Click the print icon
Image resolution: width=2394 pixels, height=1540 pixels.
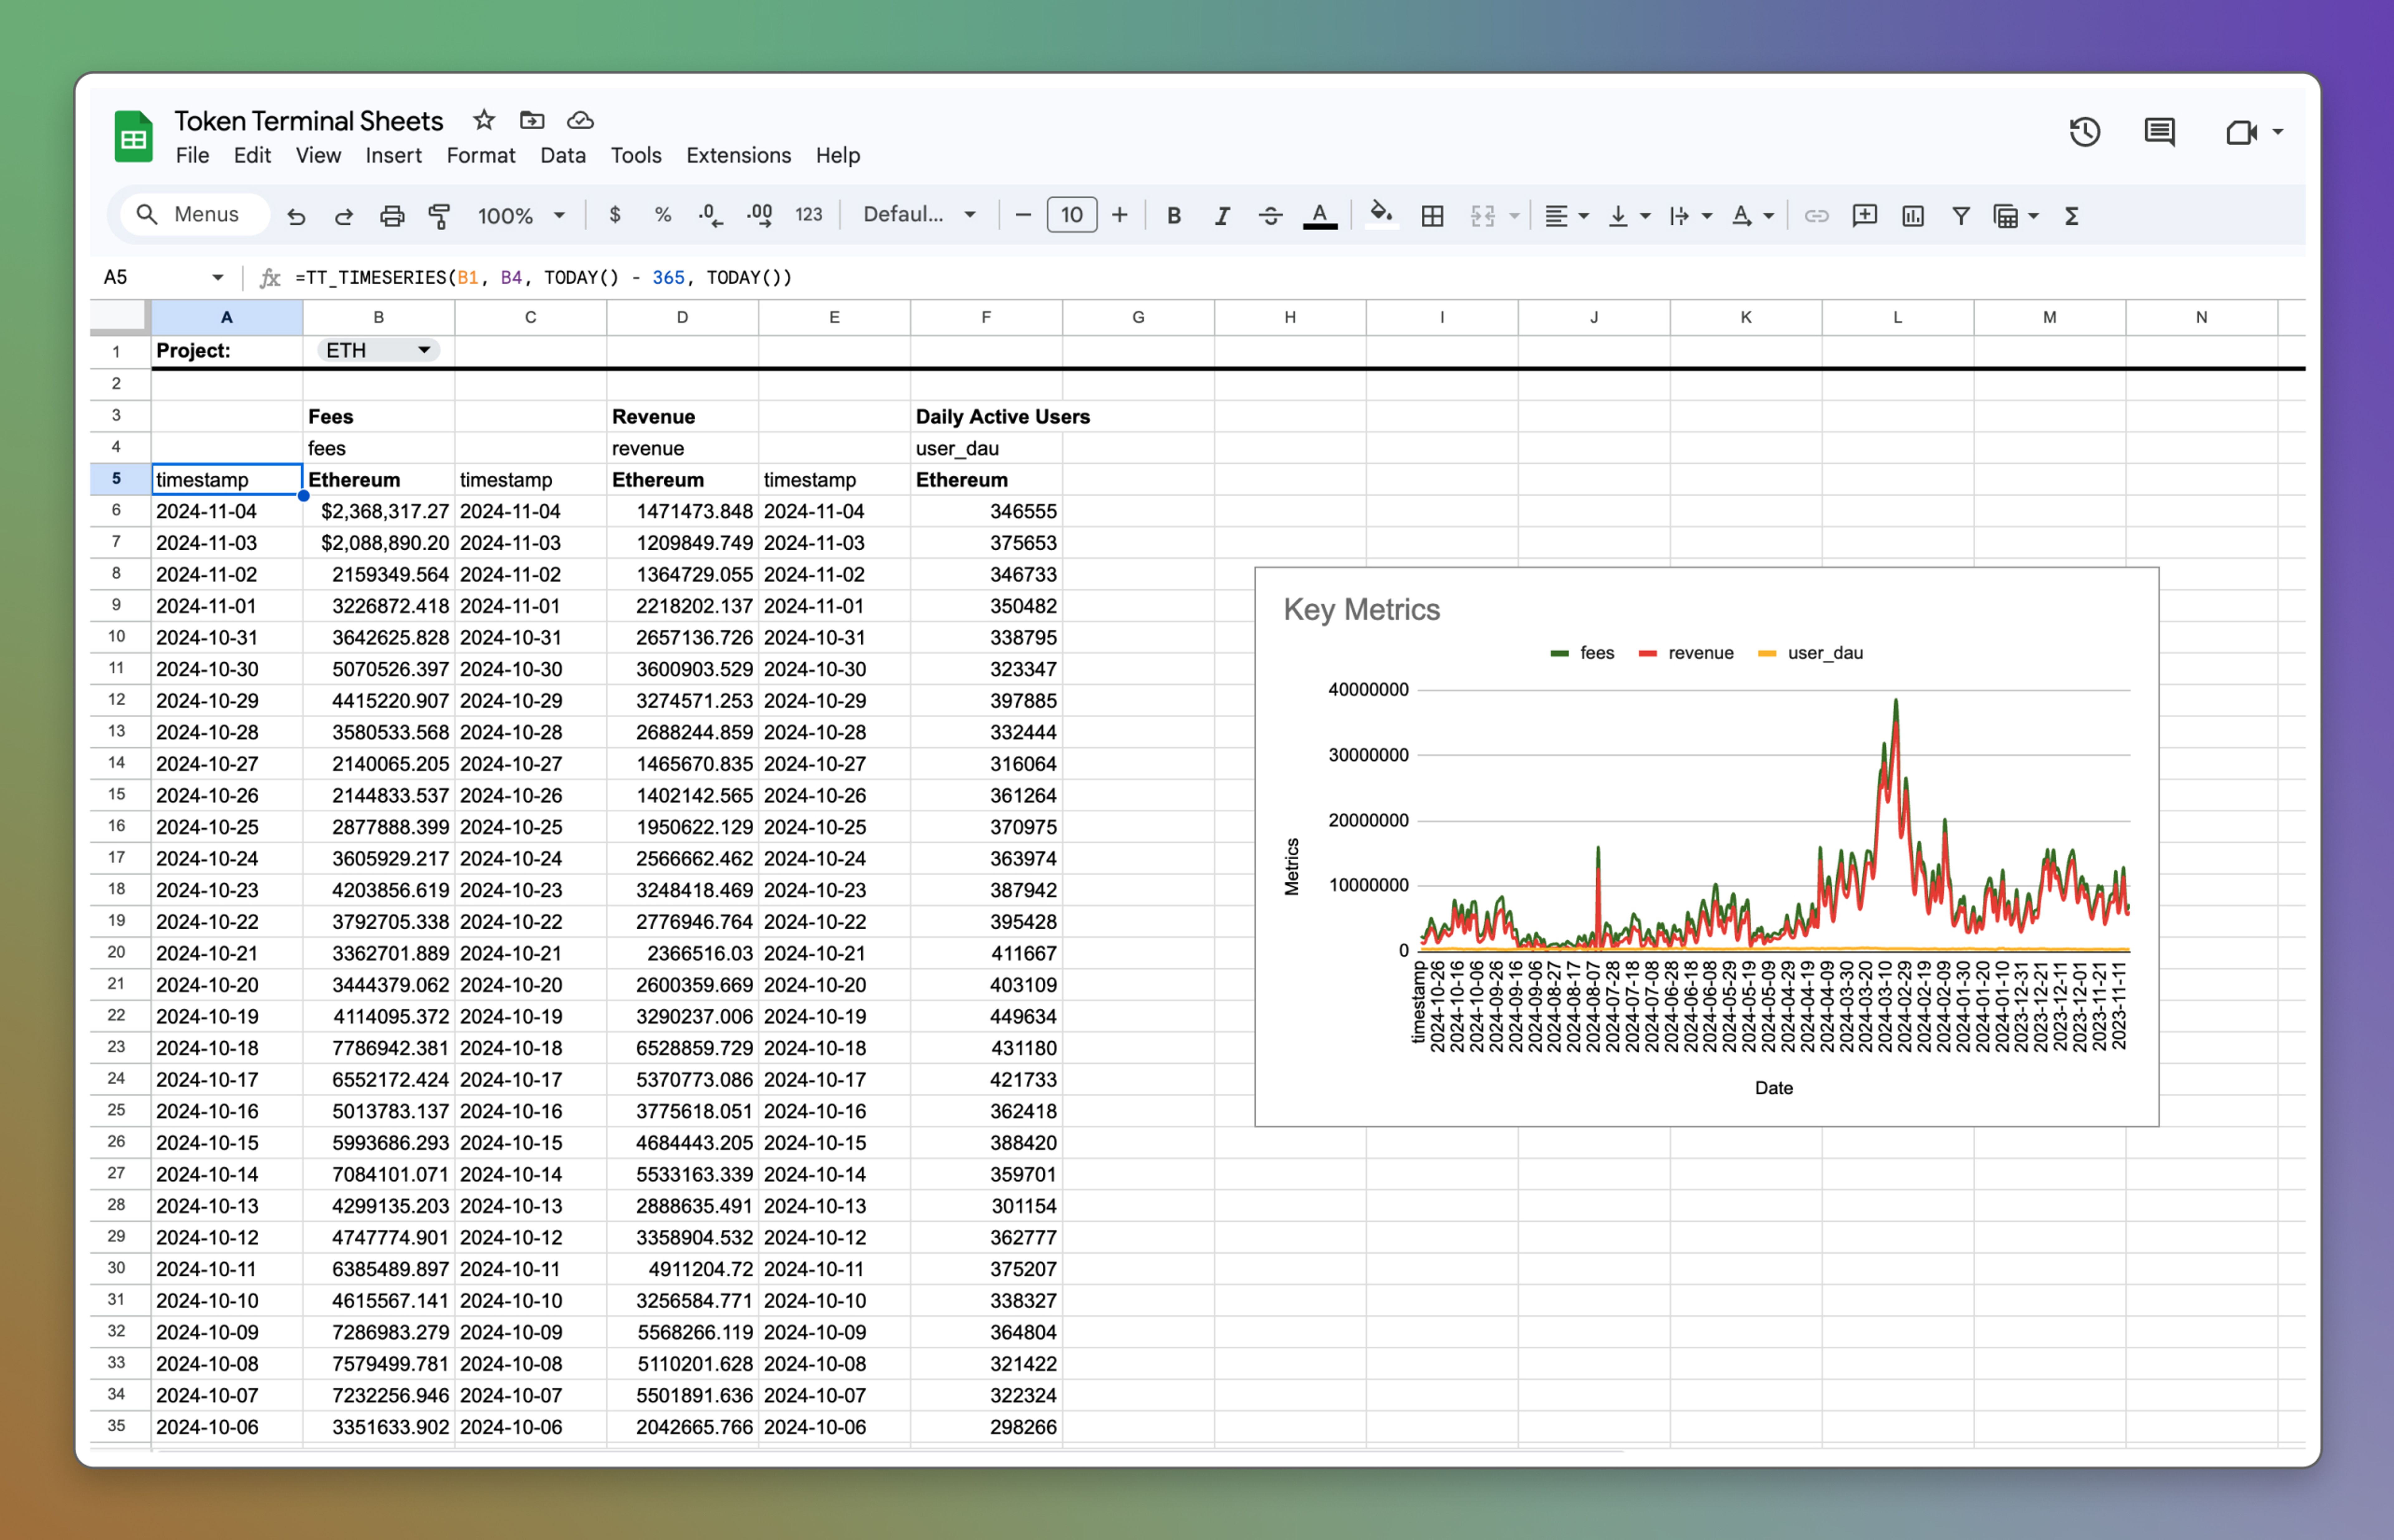pos(392,216)
